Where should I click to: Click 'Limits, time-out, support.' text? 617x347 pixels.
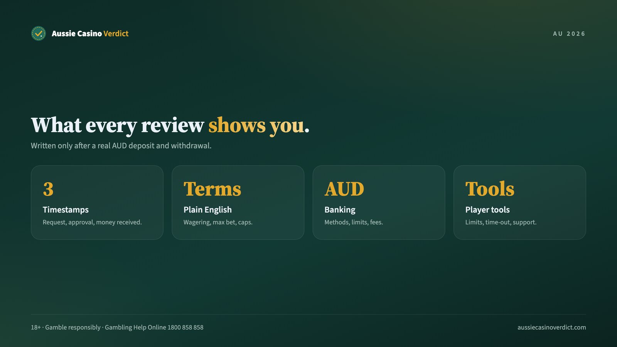click(x=501, y=222)
